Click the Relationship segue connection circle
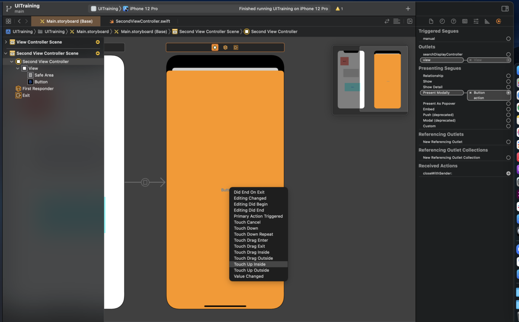Screen dimensions: 519x322 point(508,76)
